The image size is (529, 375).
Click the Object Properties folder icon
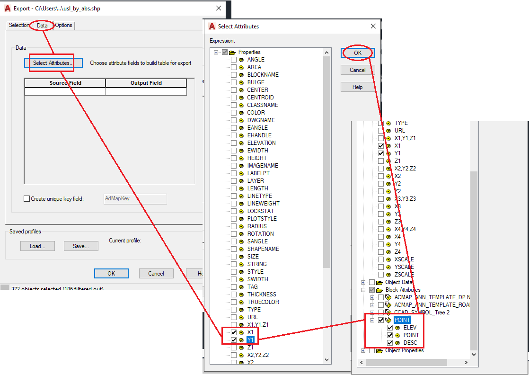379,350
